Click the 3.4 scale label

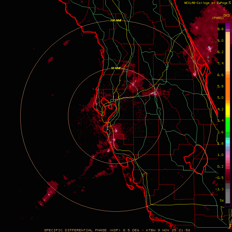(220, 121)
